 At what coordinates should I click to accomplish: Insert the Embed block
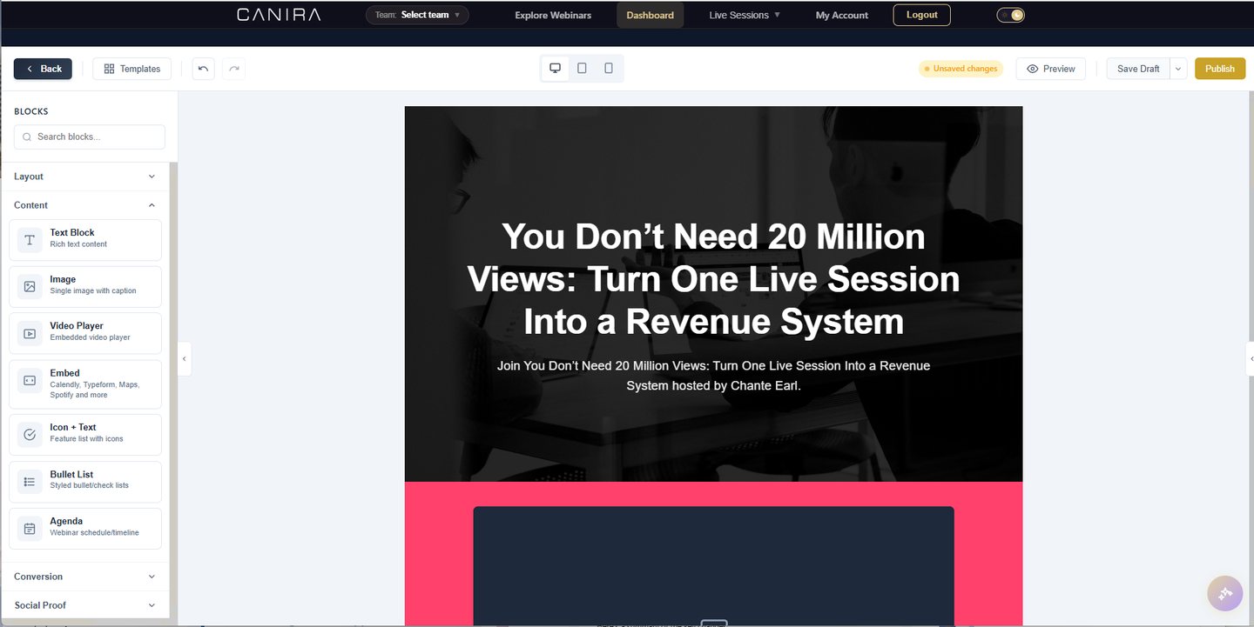pos(85,384)
